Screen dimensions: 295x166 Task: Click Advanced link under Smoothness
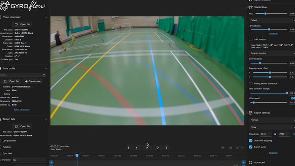(x=273, y=34)
